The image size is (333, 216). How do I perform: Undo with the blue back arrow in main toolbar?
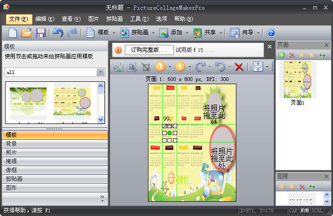[x=58, y=33]
